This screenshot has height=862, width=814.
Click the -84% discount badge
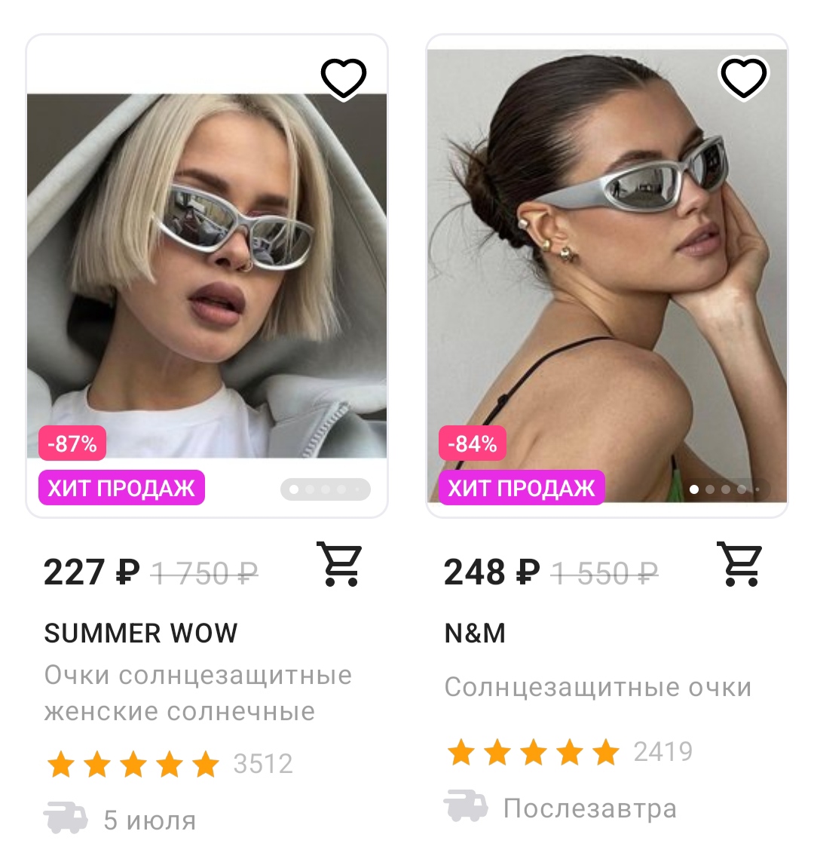[x=472, y=443]
